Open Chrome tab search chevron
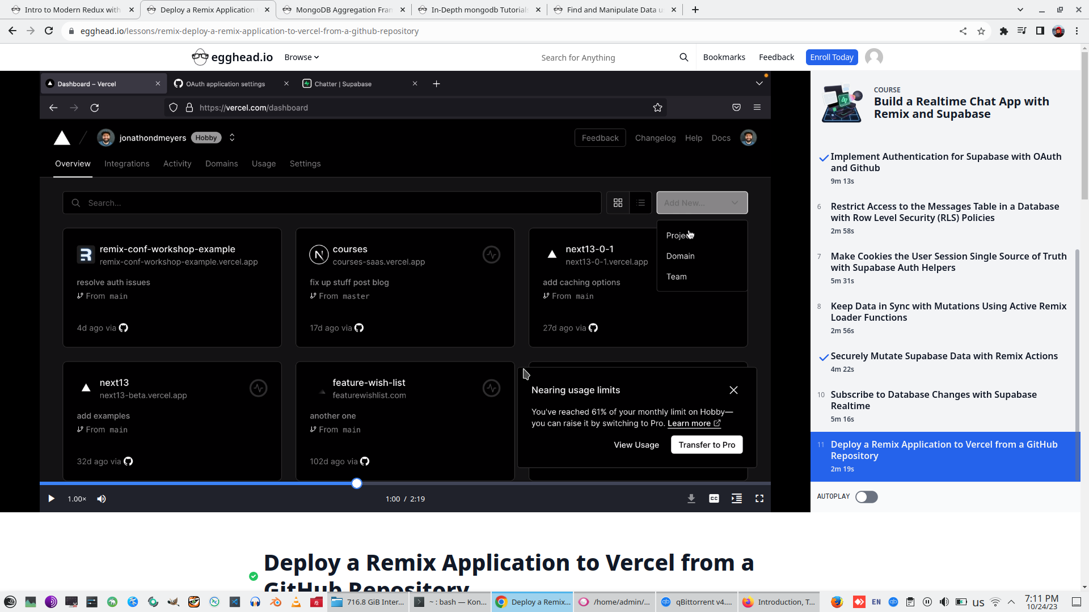 1020,10
